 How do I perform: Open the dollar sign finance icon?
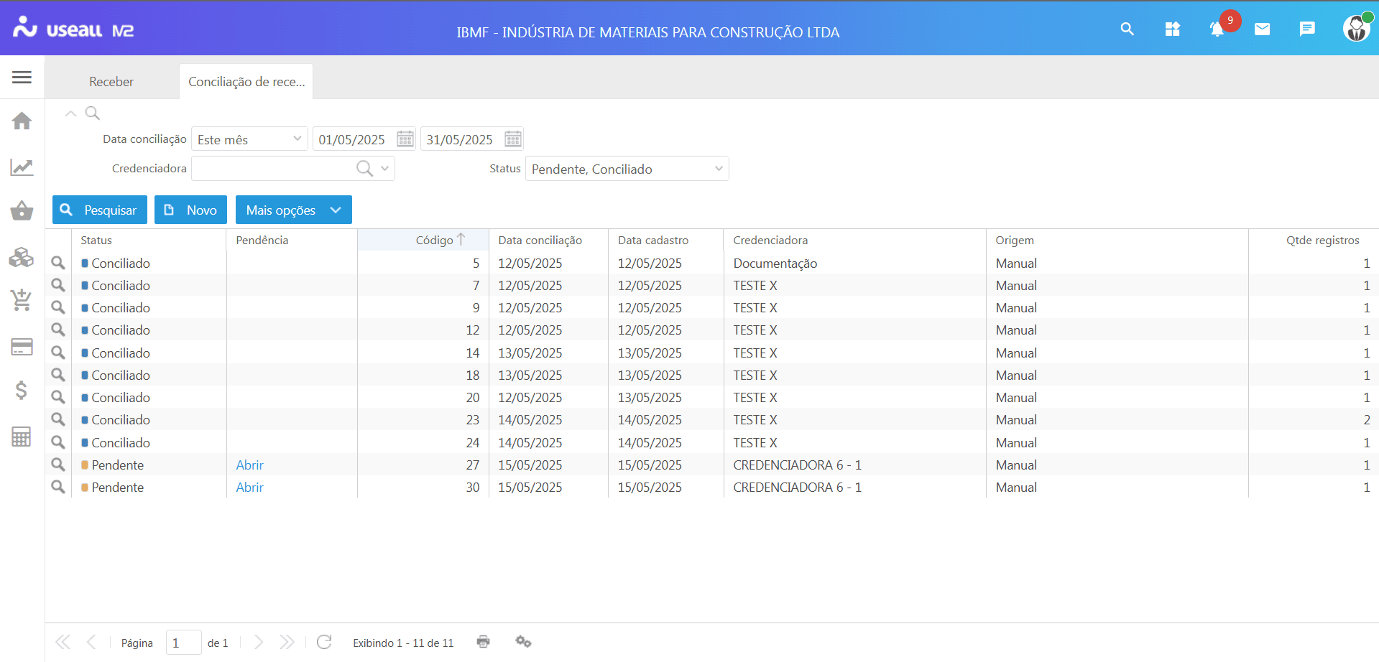(22, 390)
